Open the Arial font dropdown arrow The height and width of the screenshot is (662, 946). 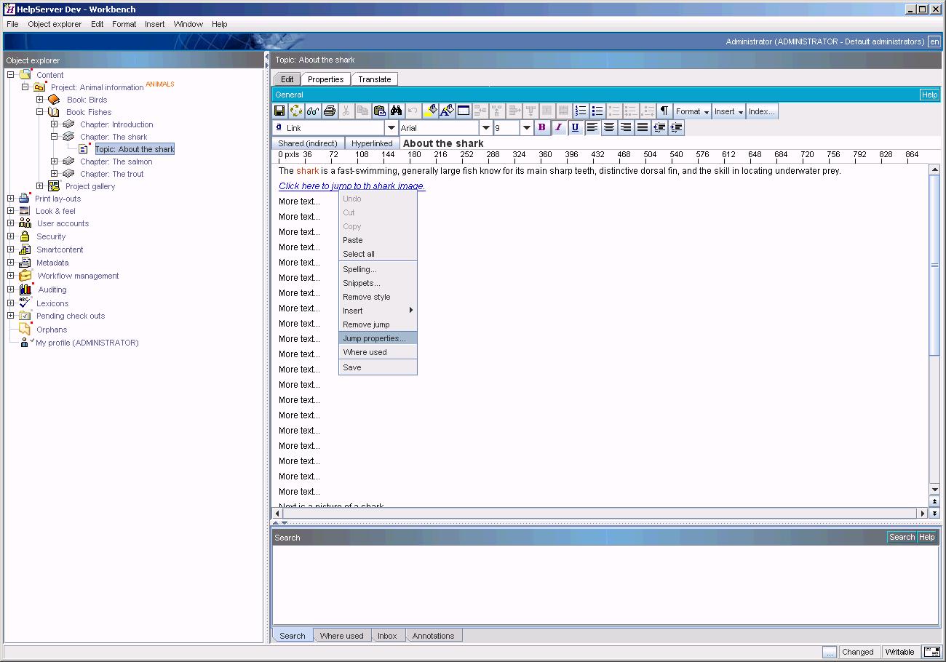(486, 128)
